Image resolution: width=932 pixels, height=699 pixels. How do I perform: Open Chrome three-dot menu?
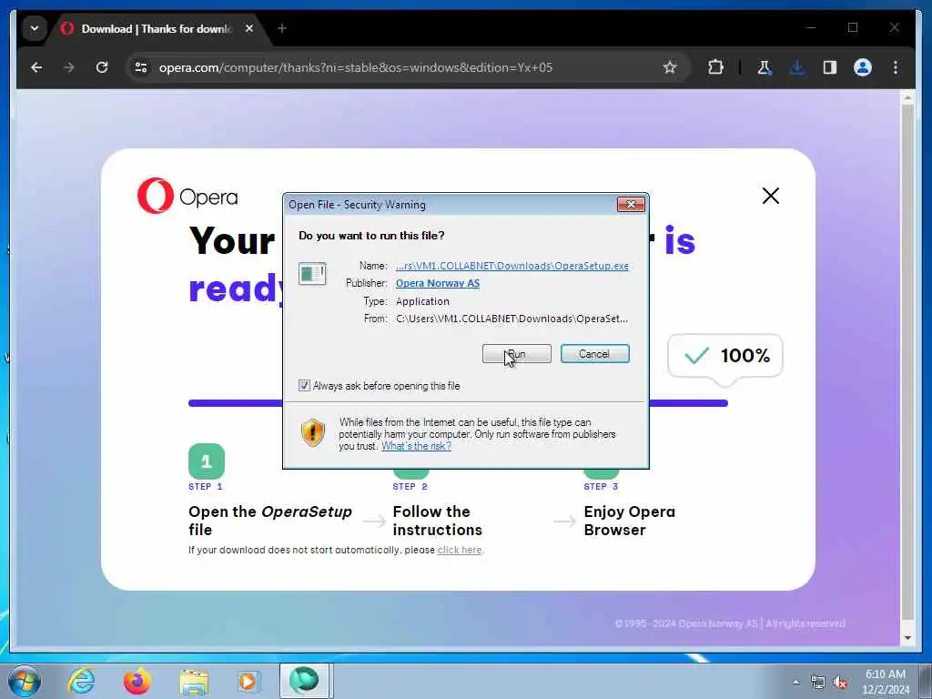pyautogui.click(x=896, y=67)
